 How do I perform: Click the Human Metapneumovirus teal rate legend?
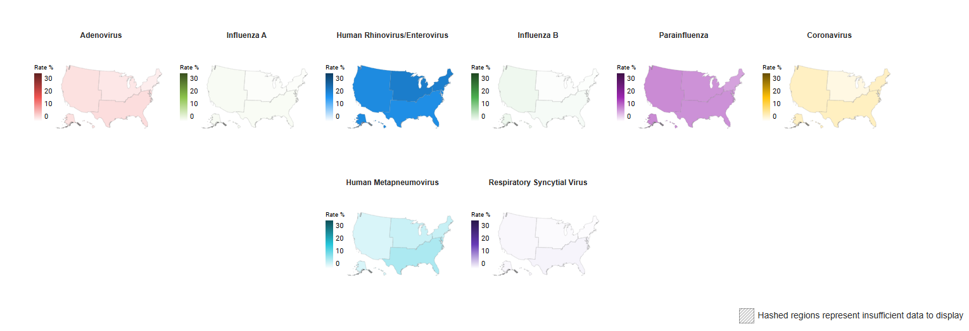(329, 244)
